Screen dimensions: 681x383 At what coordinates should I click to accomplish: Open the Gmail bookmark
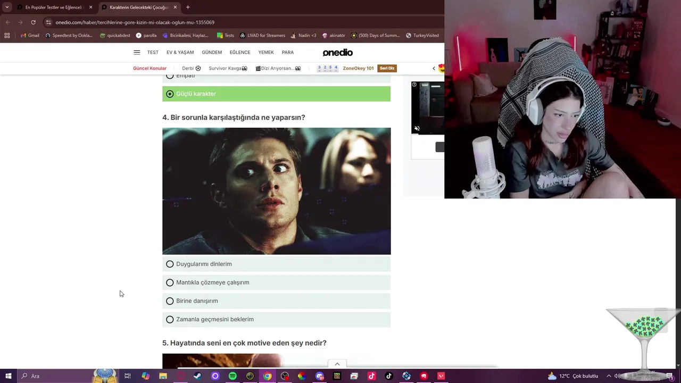click(30, 36)
